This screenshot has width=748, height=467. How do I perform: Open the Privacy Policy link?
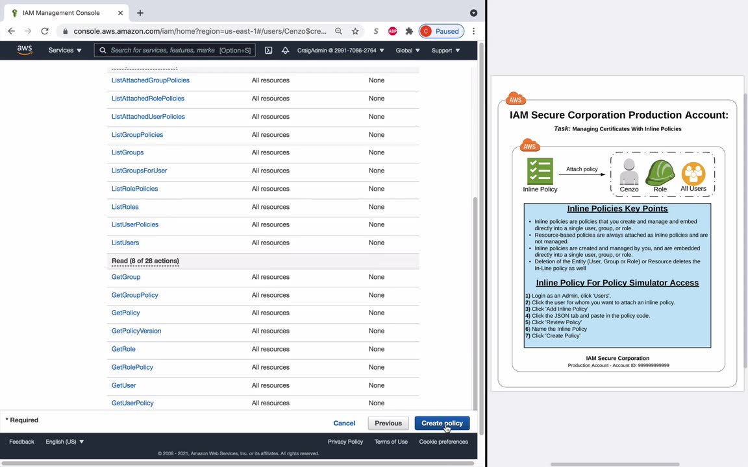(x=345, y=442)
